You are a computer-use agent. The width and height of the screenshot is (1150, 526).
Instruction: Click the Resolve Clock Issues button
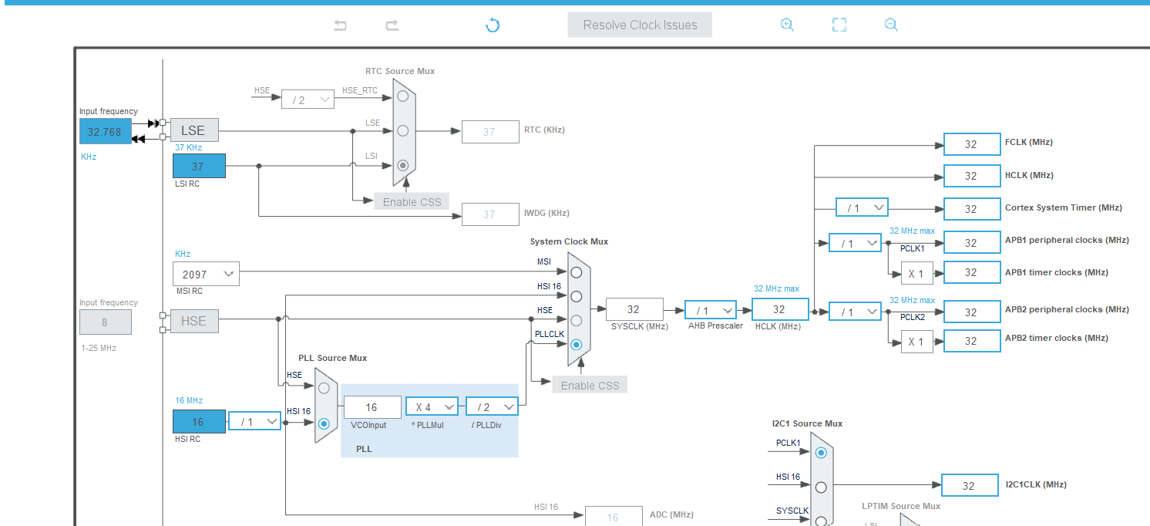tap(639, 24)
